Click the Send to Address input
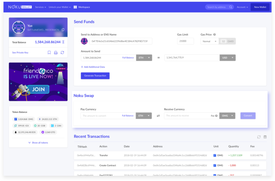Viewport: 275px width, 181px height. tap(121, 41)
